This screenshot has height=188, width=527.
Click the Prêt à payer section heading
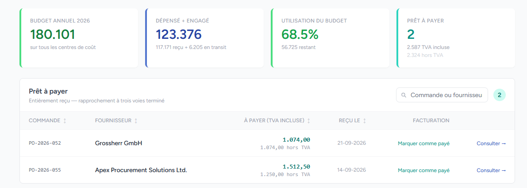48,91
